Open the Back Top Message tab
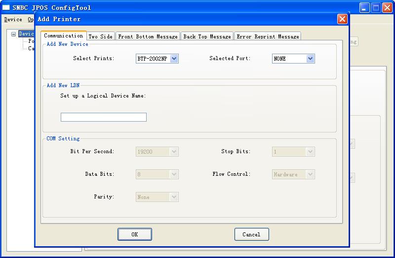Screen dimensions: 395x258 [x=207, y=36]
